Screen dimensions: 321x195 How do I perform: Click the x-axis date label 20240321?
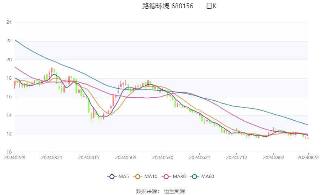tap(52, 158)
